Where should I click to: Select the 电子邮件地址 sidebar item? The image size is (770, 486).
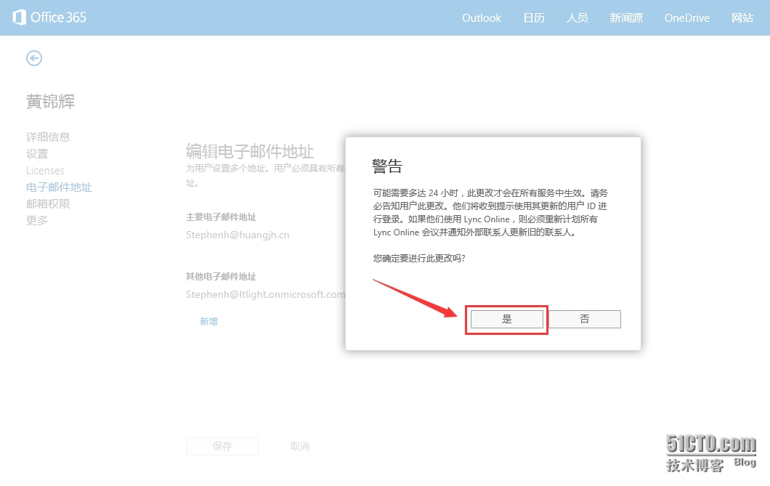tap(59, 187)
